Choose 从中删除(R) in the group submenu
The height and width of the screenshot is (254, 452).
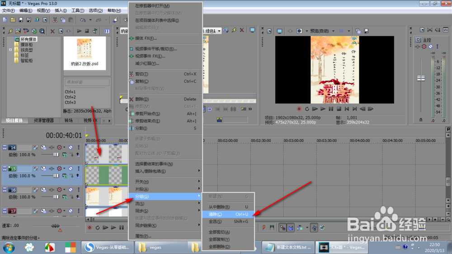point(228,207)
